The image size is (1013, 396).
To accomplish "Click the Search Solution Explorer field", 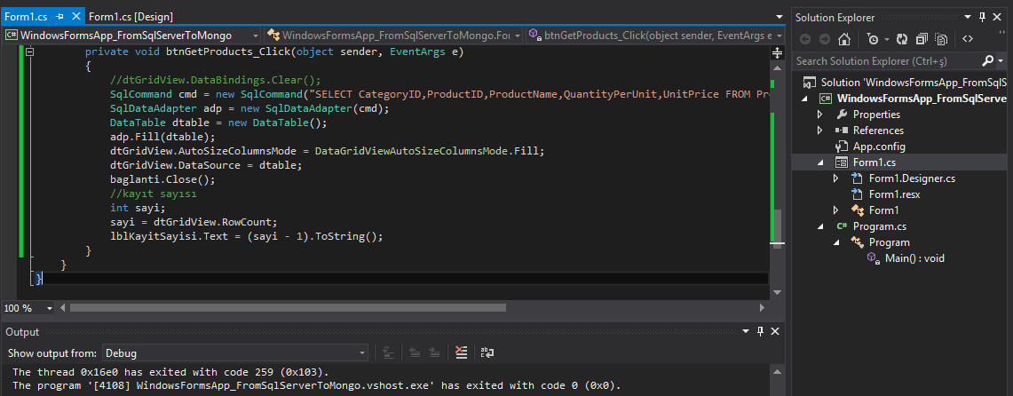I will [888, 61].
